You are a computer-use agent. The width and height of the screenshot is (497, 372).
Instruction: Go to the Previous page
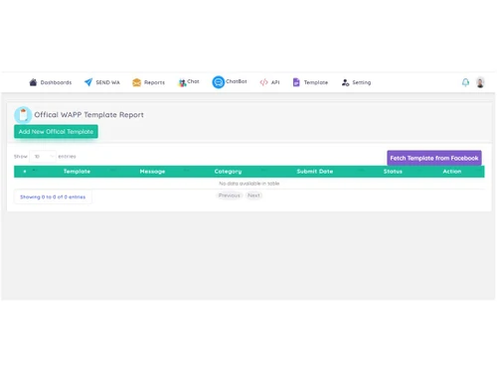[230, 195]
